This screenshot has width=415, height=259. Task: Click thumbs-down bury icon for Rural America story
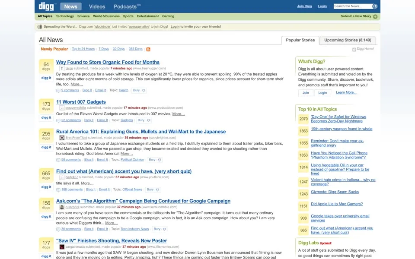pos(160,160)
